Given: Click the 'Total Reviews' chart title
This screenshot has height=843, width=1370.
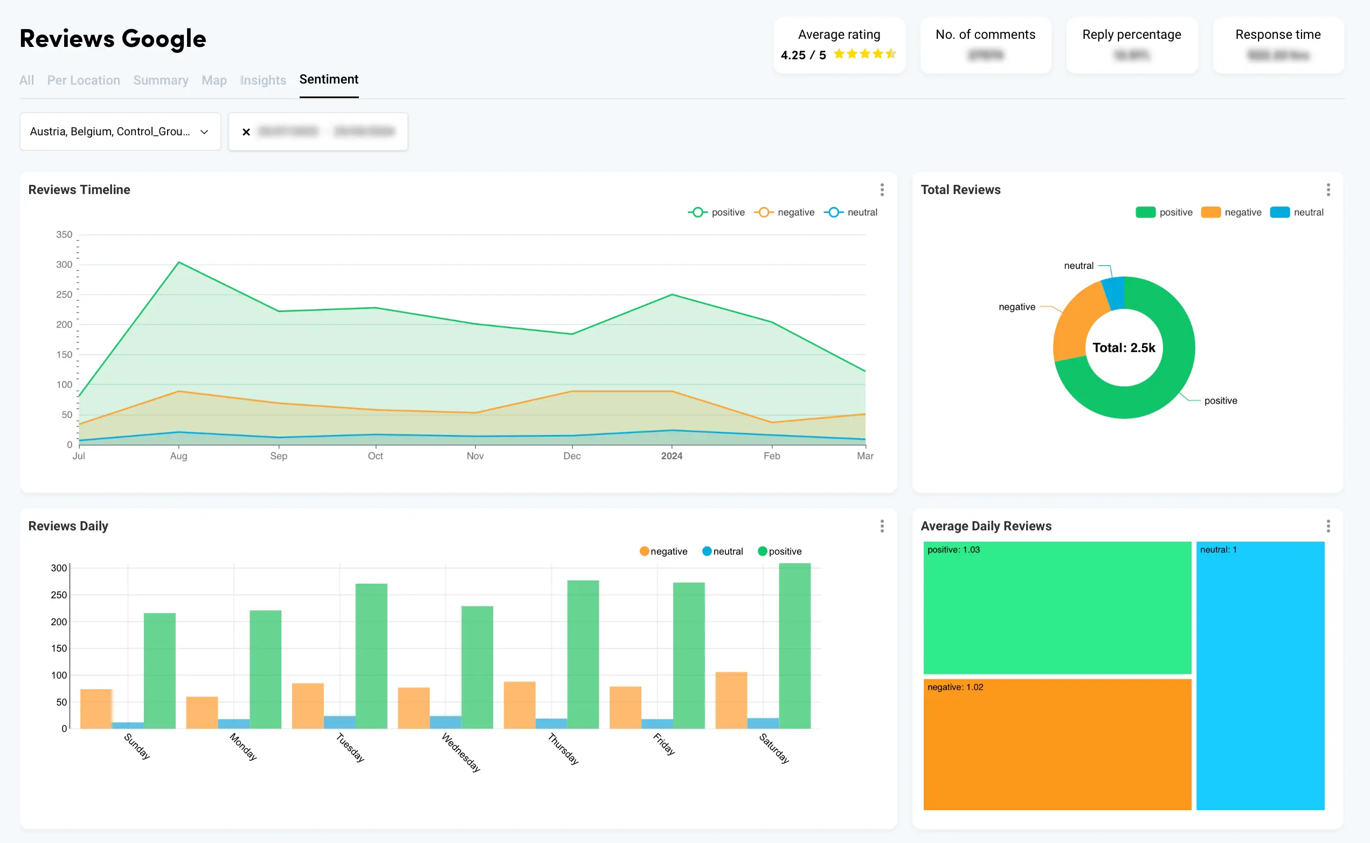Looking at the screenshot, I should [x=960, y=190].
